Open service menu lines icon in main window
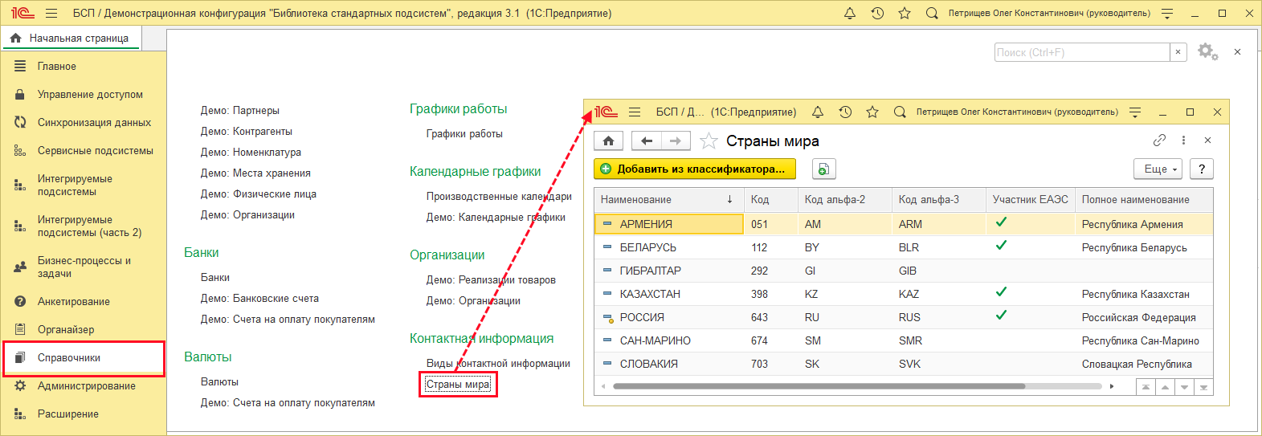 click(x=1168, y=14)
